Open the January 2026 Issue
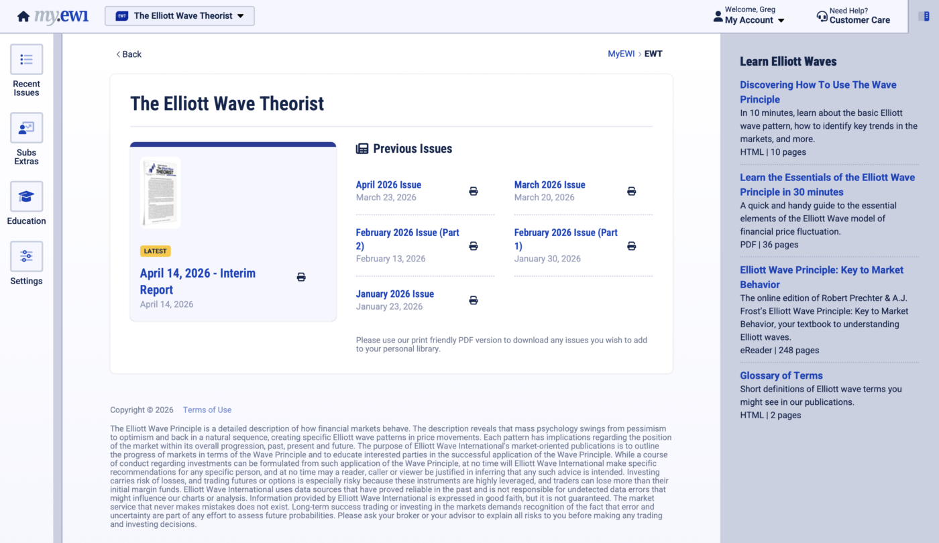Viewport: 939px width, 543px height. (x=395, y=294)
